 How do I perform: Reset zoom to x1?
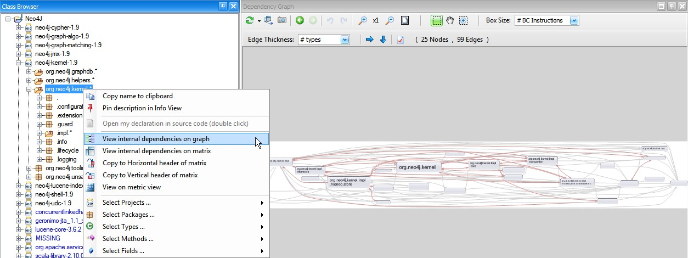coord(376,20)
